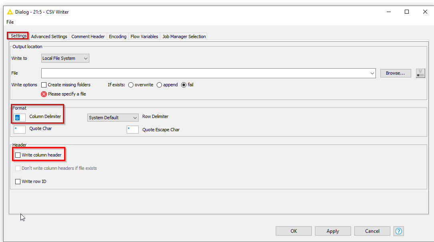Click the 'Row Delimiter' label
Image resolution: width=434 pixels, height=242 pixels.
click(155, 116)
